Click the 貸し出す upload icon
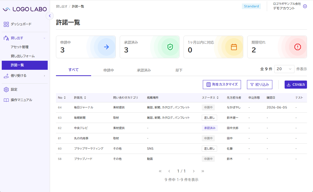Screen dimensions: 313x192 pyautogui.click(x=6, y=38)
